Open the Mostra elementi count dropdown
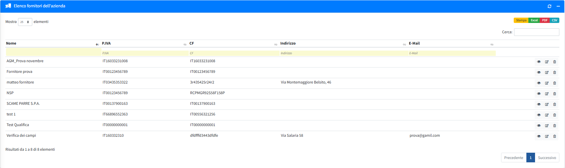The height and width of the screenshot is (168, 565). (x=25, y=22)
